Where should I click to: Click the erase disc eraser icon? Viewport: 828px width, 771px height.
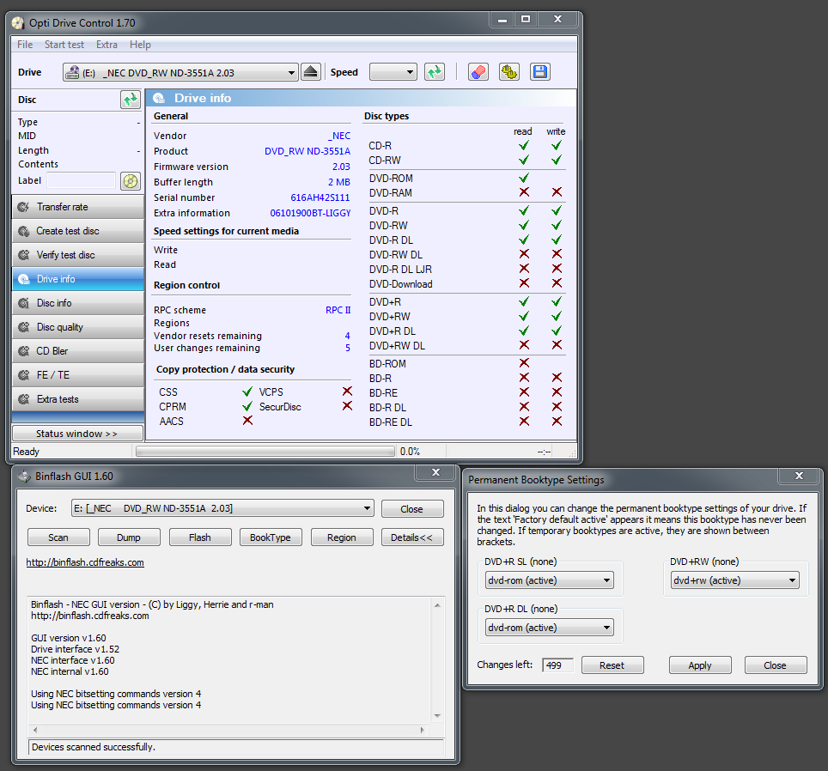tap(478, 72)
